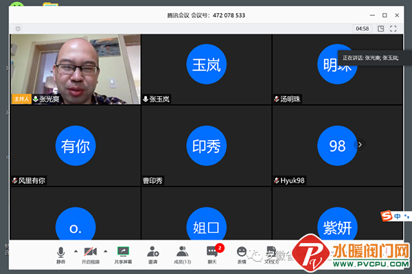The image size is (412, 274).
Task: Open the emoji reactions icon
Action: pos(242,255)
